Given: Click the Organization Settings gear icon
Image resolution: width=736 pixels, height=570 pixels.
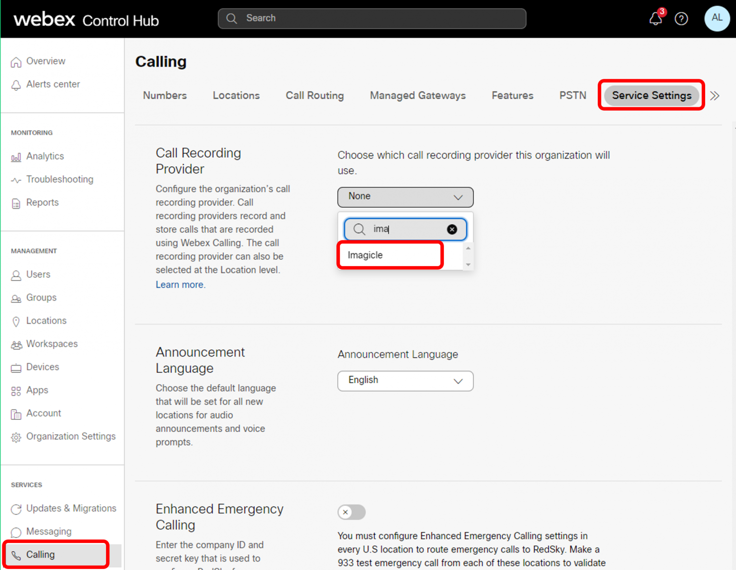Looking at the screenshot, I should [x=16, y=437].
